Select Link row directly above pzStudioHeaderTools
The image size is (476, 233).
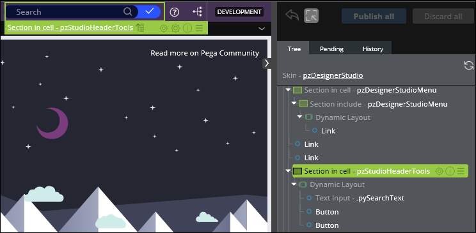pyautogui.click(x=311, y=158)
